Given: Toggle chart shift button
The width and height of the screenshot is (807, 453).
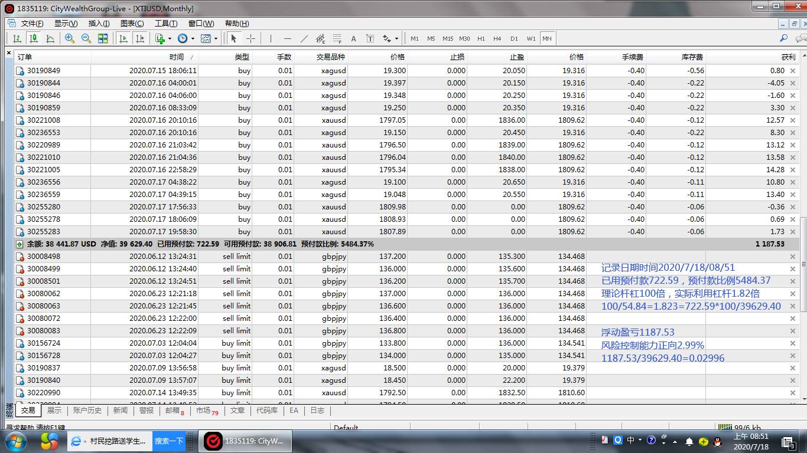Looking at the screenshot, I should [x=140, y=38].
